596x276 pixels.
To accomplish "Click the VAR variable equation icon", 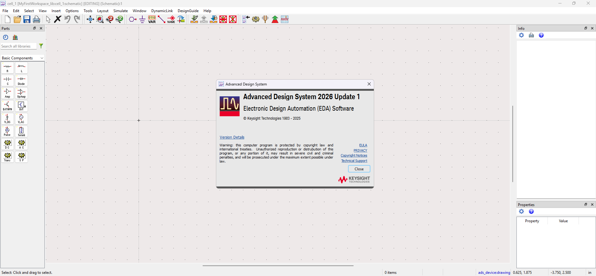I will point(152,19).
